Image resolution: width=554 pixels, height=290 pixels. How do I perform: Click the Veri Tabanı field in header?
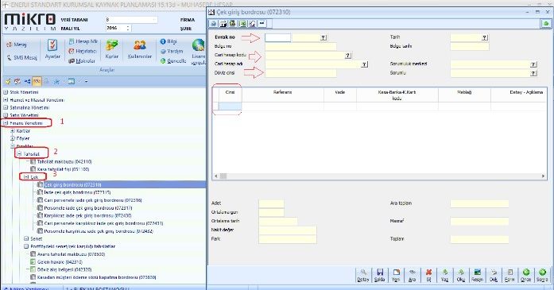click(130, 20)
